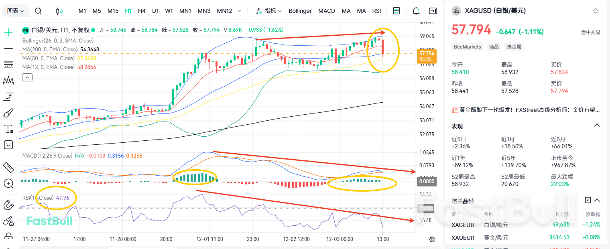Select the text annotation tool
Viewport: 610px width, 249px height.
coord(8,129)
